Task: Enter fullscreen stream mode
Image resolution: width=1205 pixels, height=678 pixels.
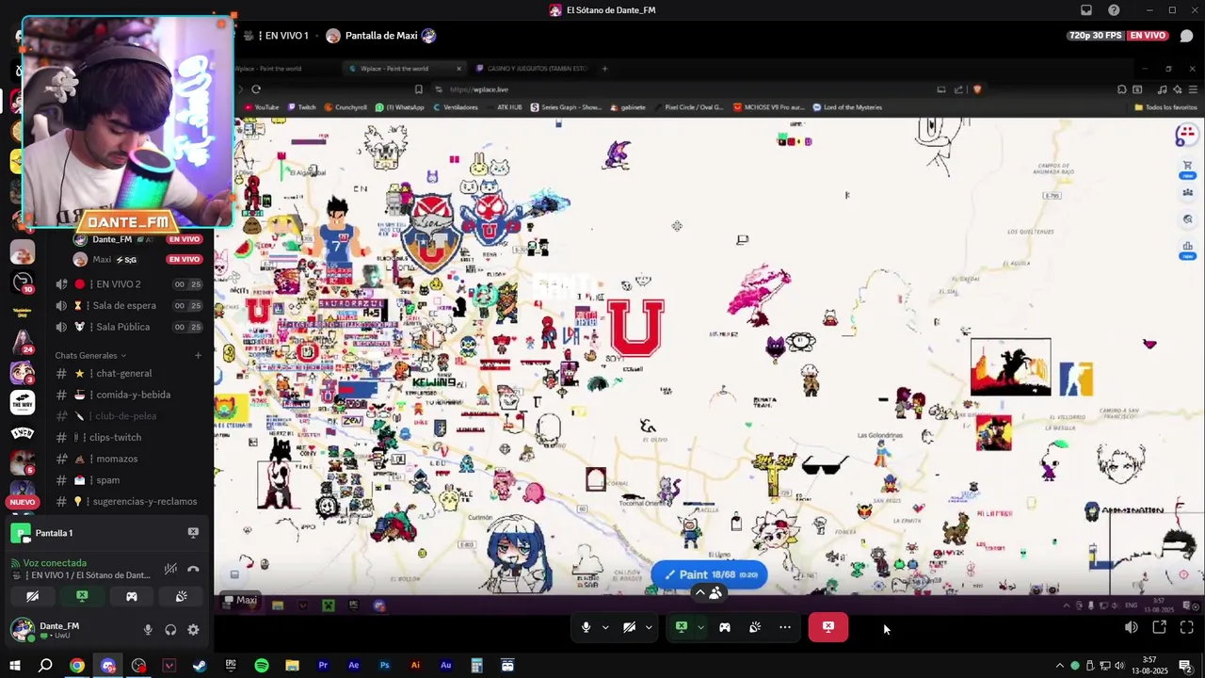Action: [x=1187, y=627]
